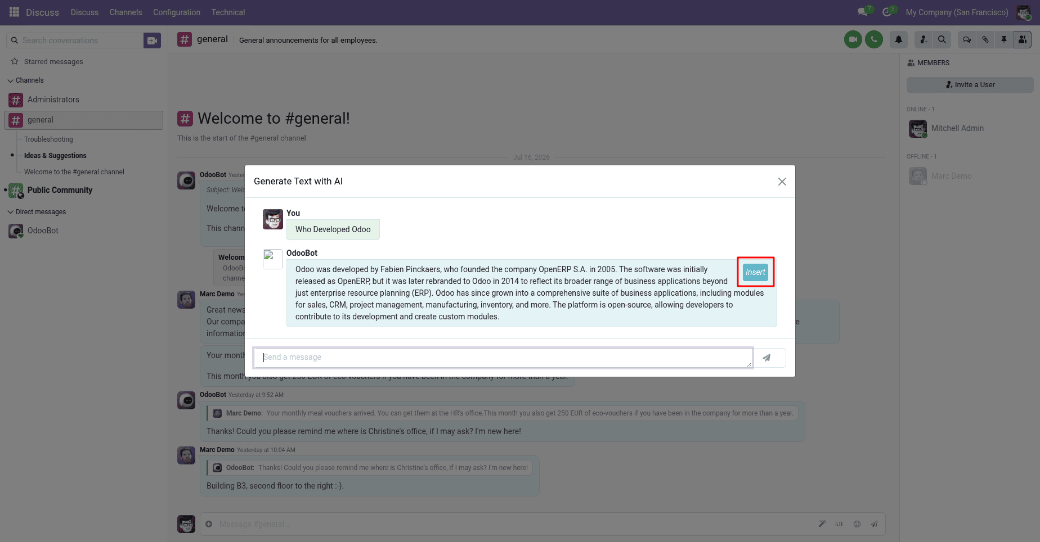Click quoted OdooBot reply preview
The image size is (1040, 542).
coord(370,468)
